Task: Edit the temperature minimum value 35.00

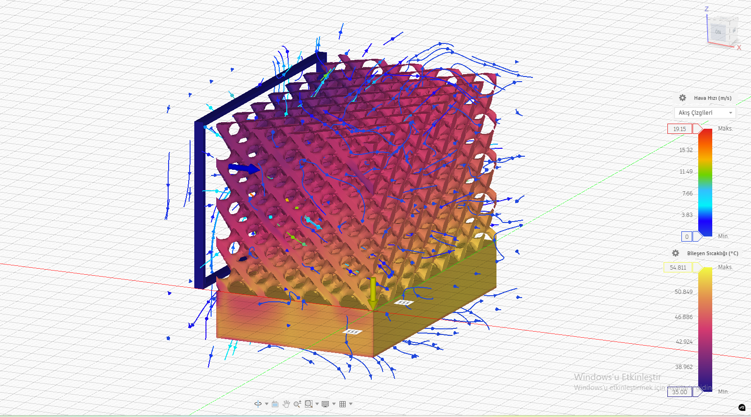Action: (680, 392)
